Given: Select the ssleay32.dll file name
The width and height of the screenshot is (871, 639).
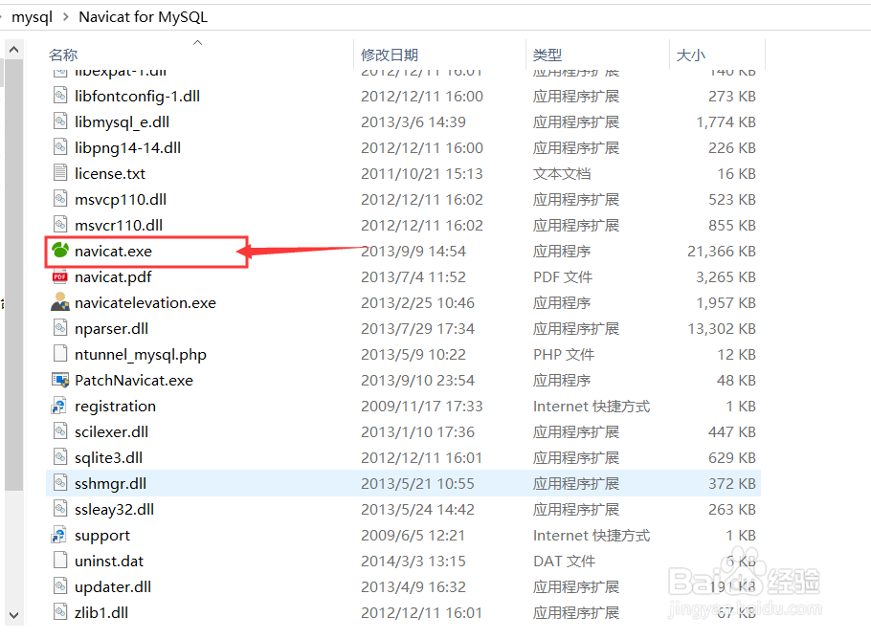Looking at the screenshot, I should tap(115, 510).
